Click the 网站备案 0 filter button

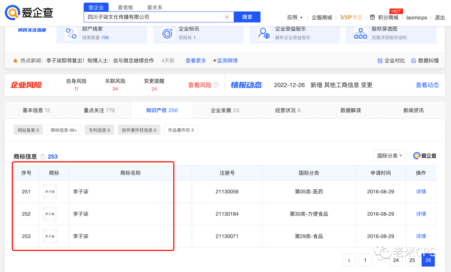click(x=28, y=130)
